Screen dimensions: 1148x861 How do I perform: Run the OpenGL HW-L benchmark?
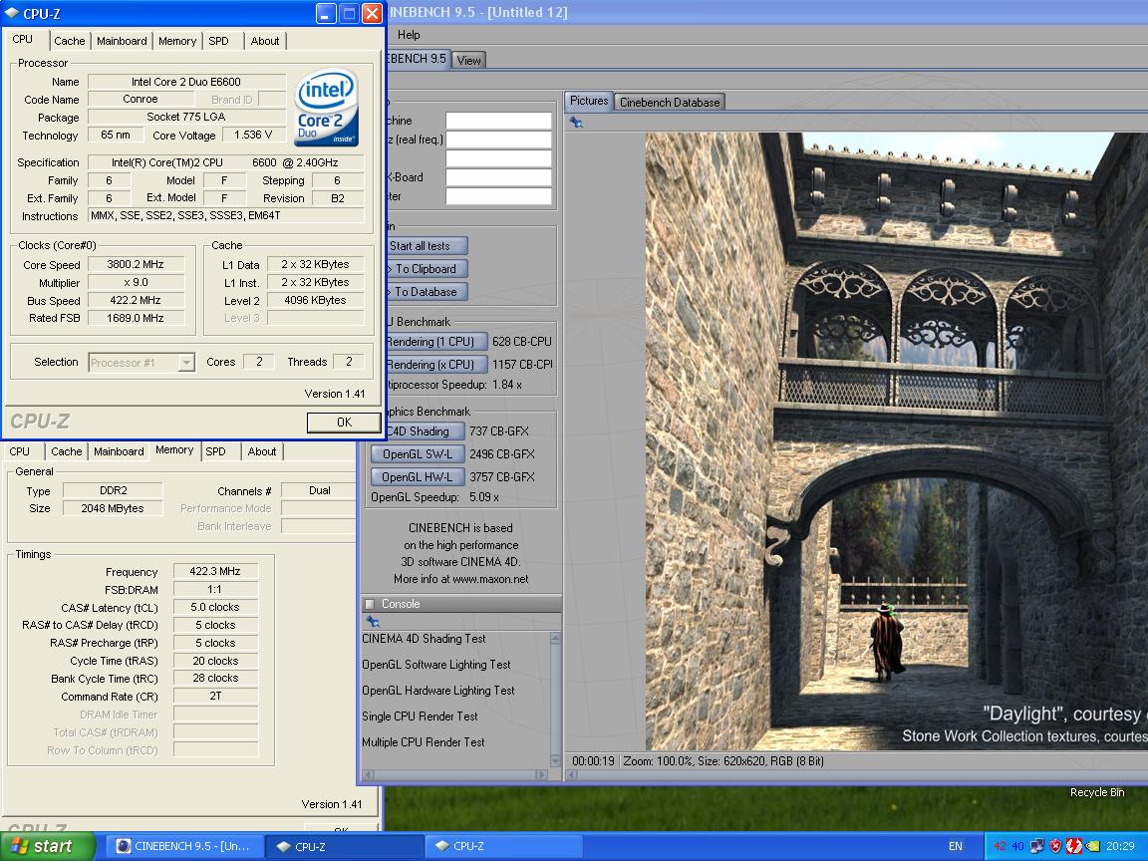point(418,476)
